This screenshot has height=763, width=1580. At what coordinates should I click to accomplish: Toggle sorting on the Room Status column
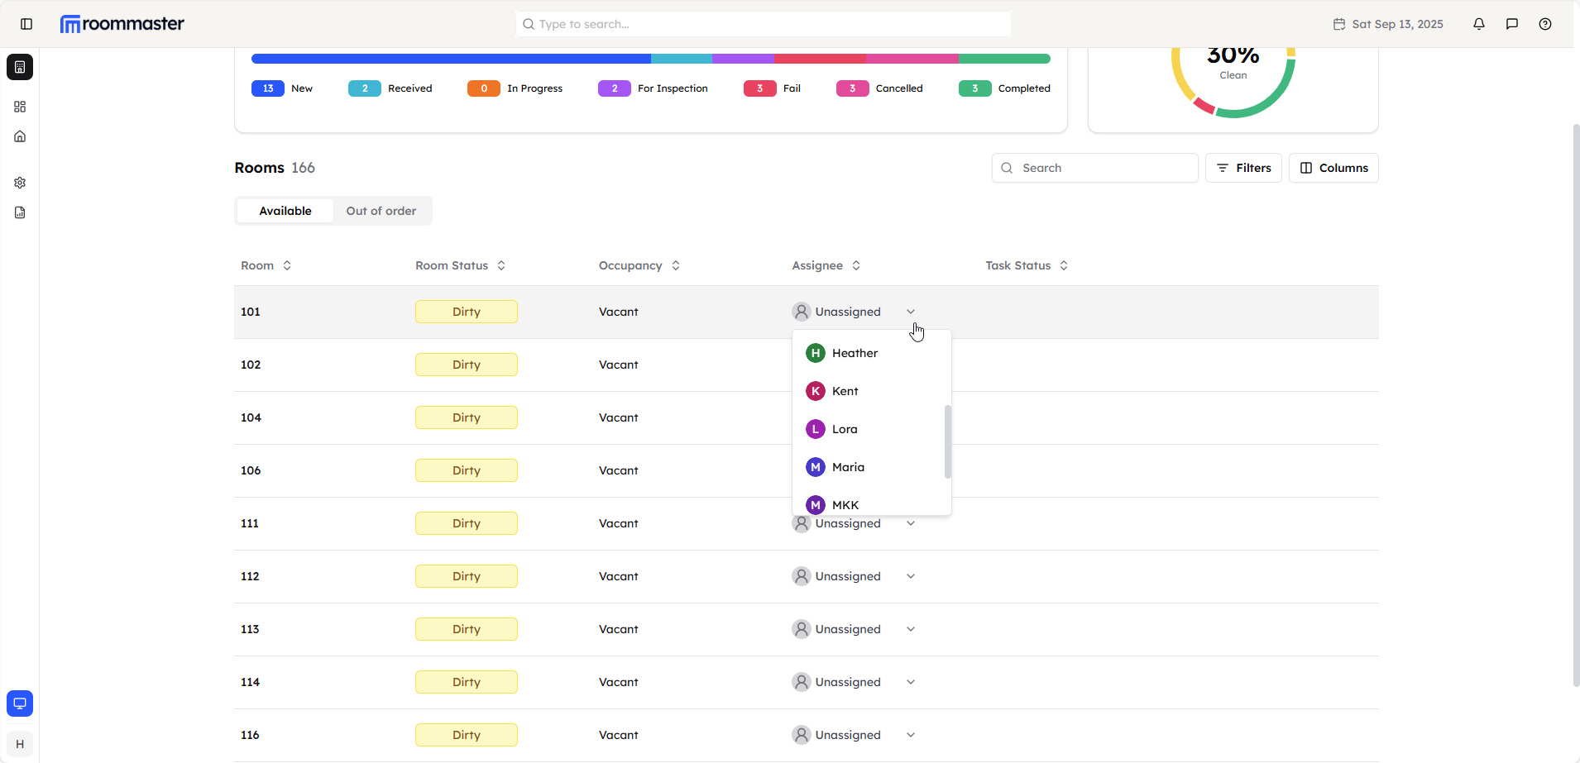click(x=502, y=265)
